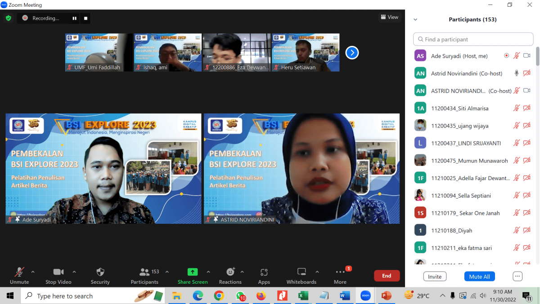540x304 pixels.
Task: Stop the recording
Action: click(86, 18)
